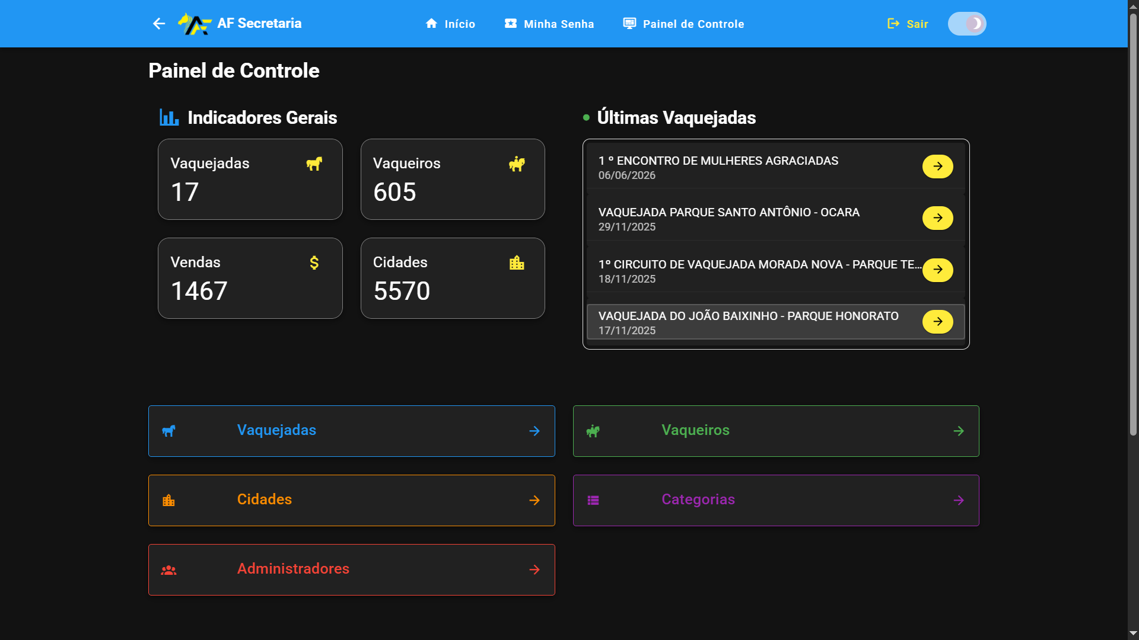Open the Vaquejadas management label

pos(276,430)
